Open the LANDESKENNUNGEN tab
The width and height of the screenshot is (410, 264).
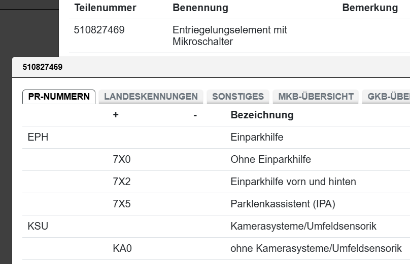point(151,97)
